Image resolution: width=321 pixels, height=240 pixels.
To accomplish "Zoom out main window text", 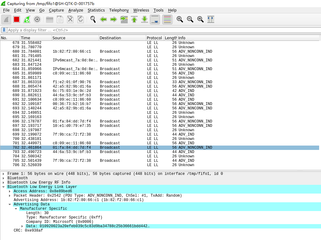I will pyautogui.click(x=190, y=19).
